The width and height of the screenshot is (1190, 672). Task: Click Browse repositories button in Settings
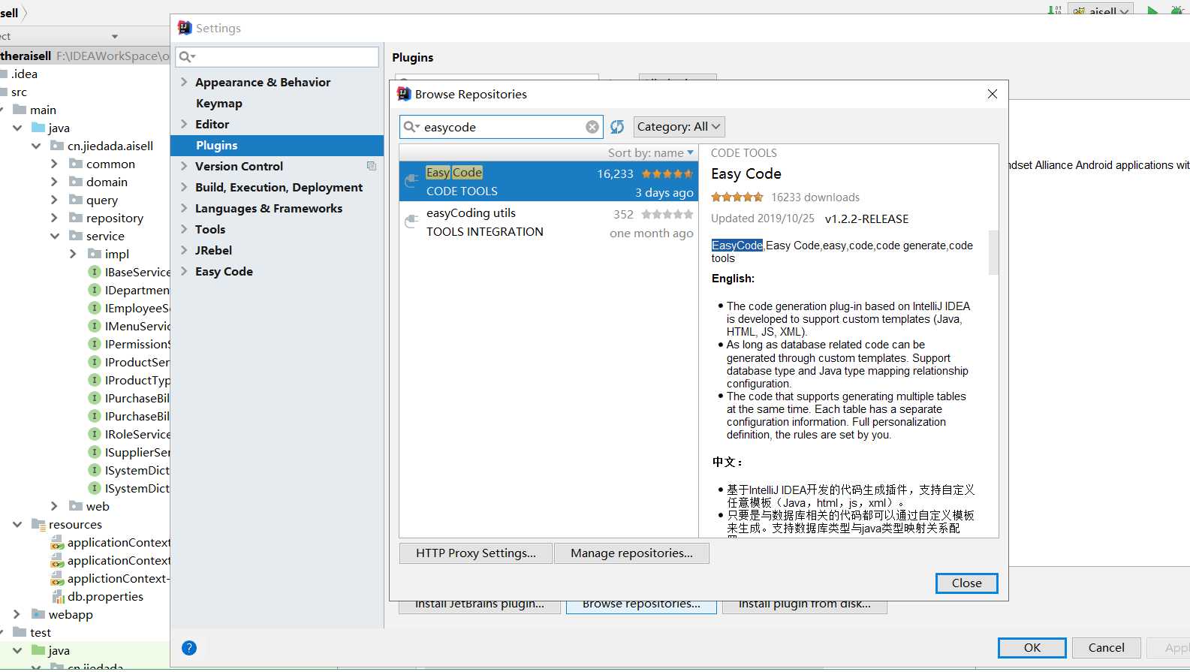click(641, 607)
